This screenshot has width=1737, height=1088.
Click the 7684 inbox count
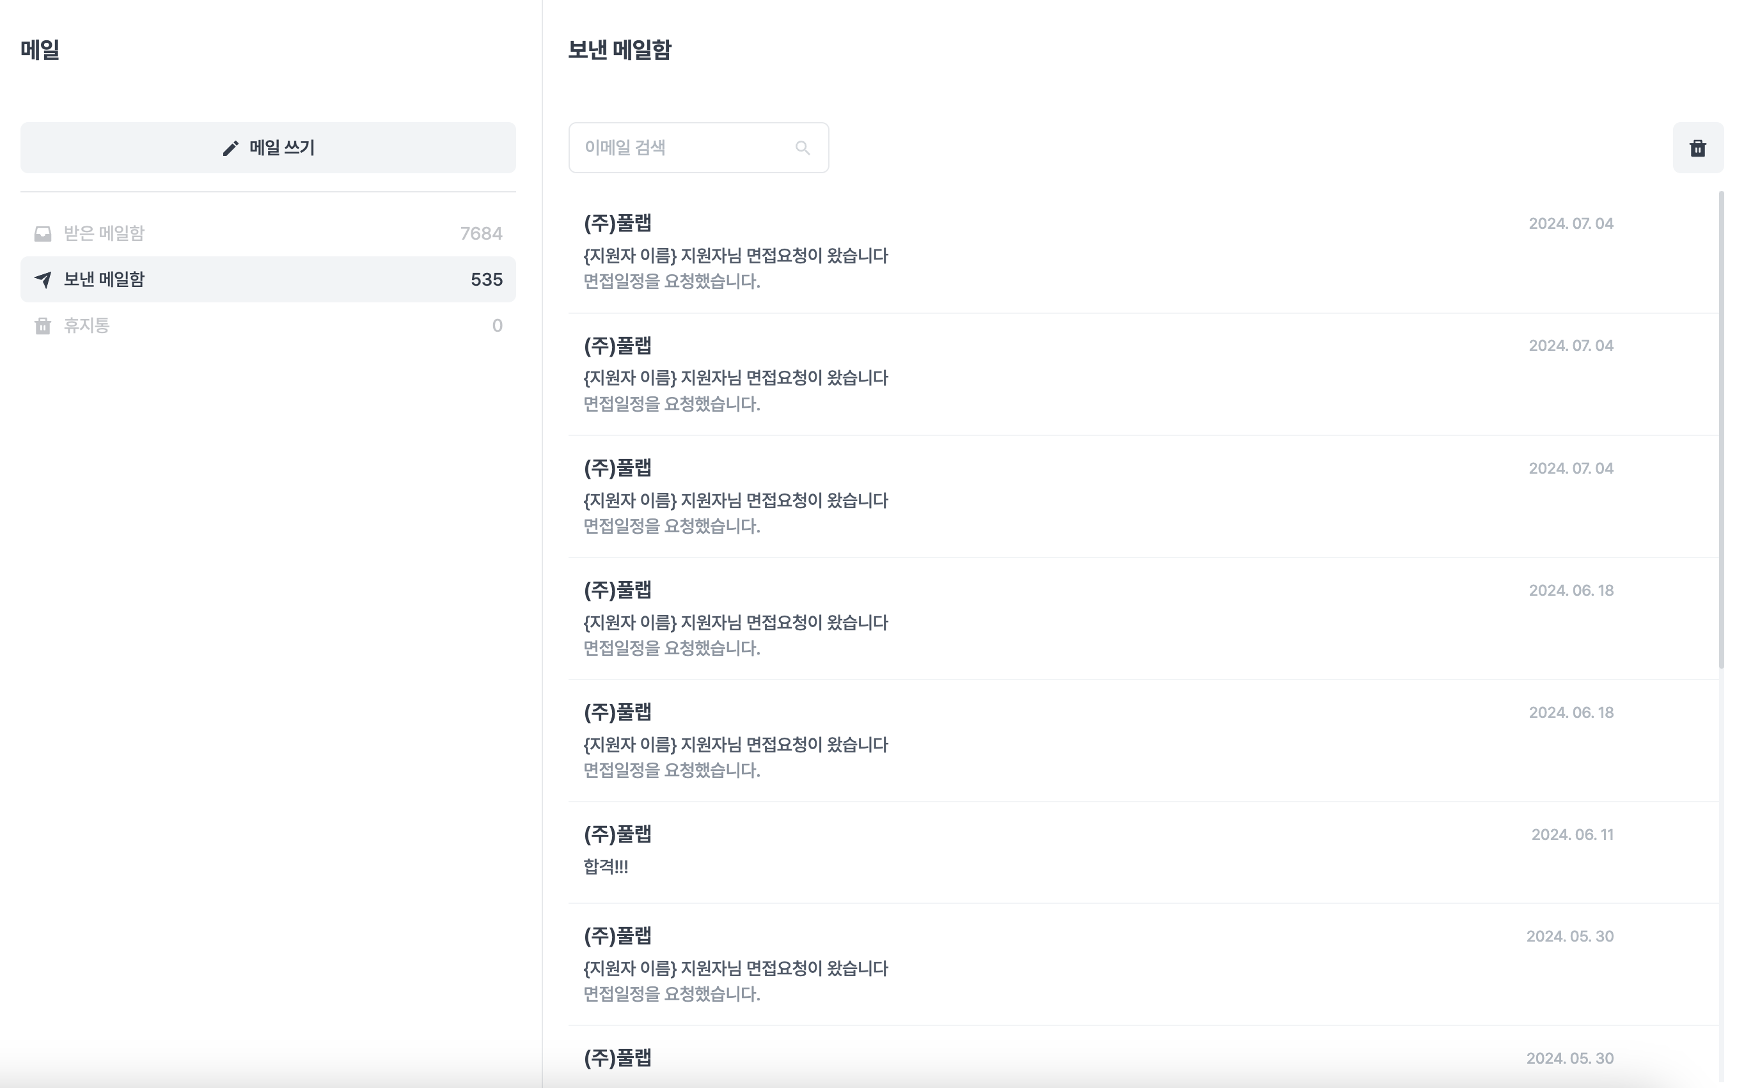(481, 234)
